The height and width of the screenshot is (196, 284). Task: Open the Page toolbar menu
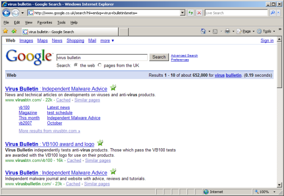point(246,31)
